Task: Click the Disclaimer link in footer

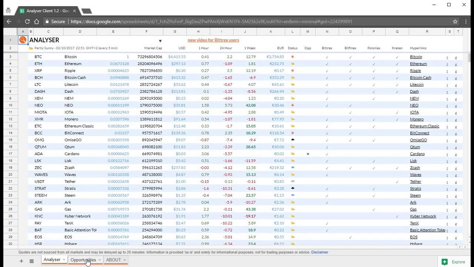Action: pos(320,252)
